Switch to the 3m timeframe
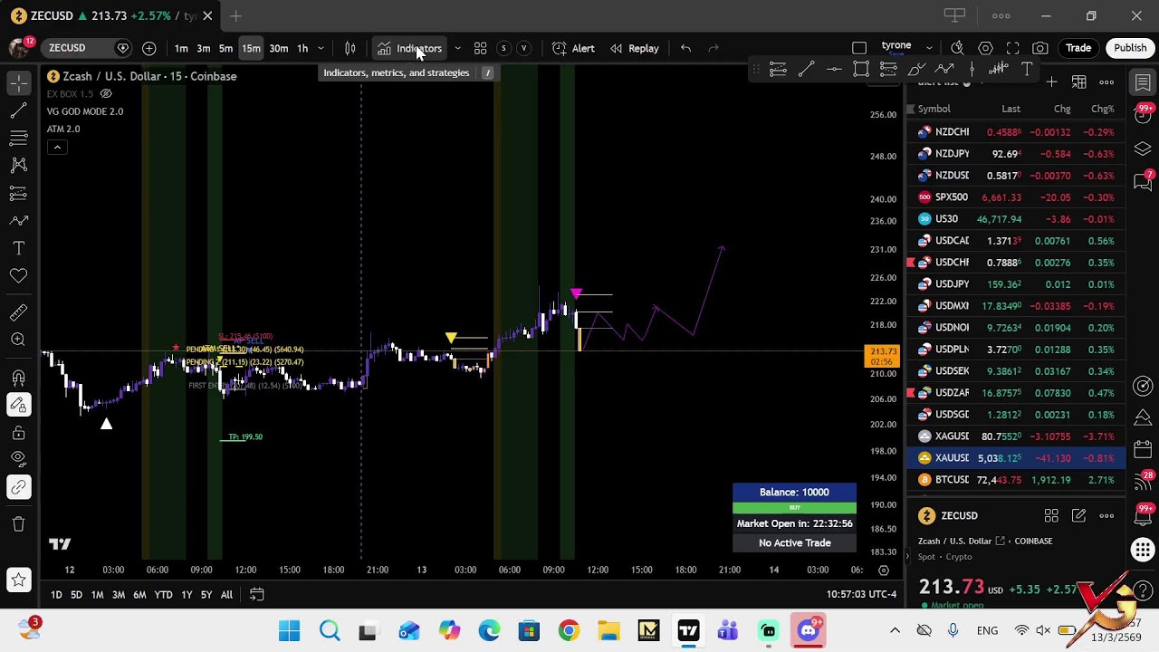Viewport: 1159px width, 652px height. click(x=204, y=48)
